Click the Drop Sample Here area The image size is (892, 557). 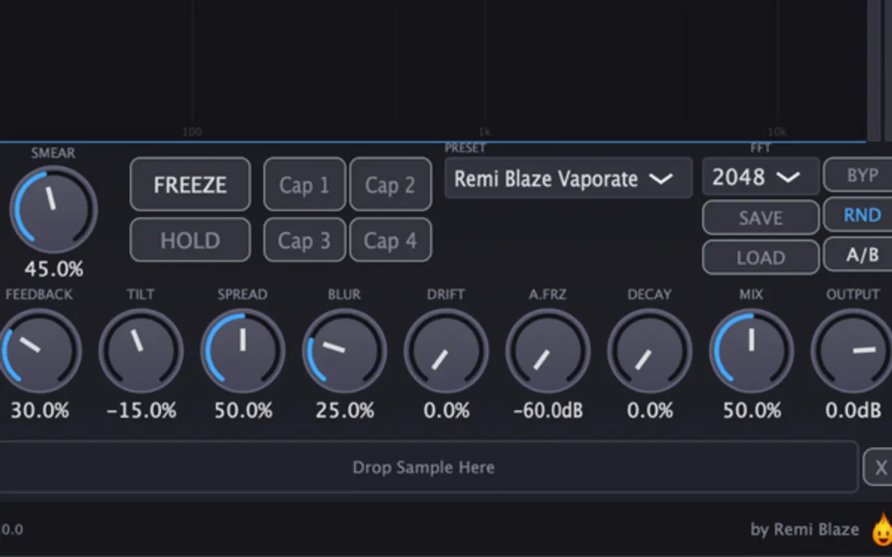428,466
